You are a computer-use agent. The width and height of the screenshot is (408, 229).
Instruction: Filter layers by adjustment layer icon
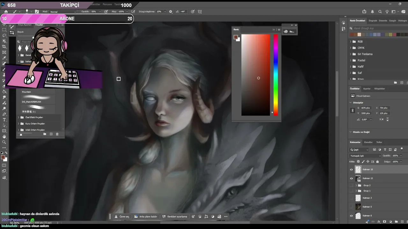point(380,149)
